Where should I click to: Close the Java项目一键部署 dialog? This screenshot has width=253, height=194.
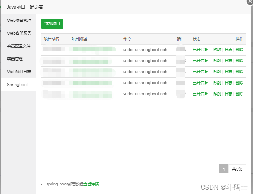pyautogui.click(x=250, y=2)
